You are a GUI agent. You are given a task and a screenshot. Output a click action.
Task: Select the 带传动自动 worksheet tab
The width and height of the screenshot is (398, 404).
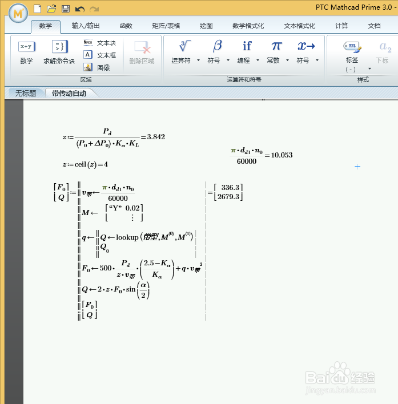tap(69, 93)
